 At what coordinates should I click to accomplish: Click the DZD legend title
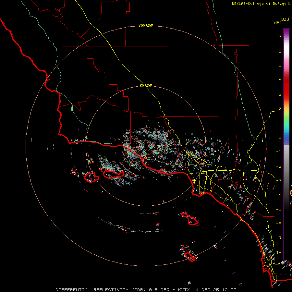285,19
